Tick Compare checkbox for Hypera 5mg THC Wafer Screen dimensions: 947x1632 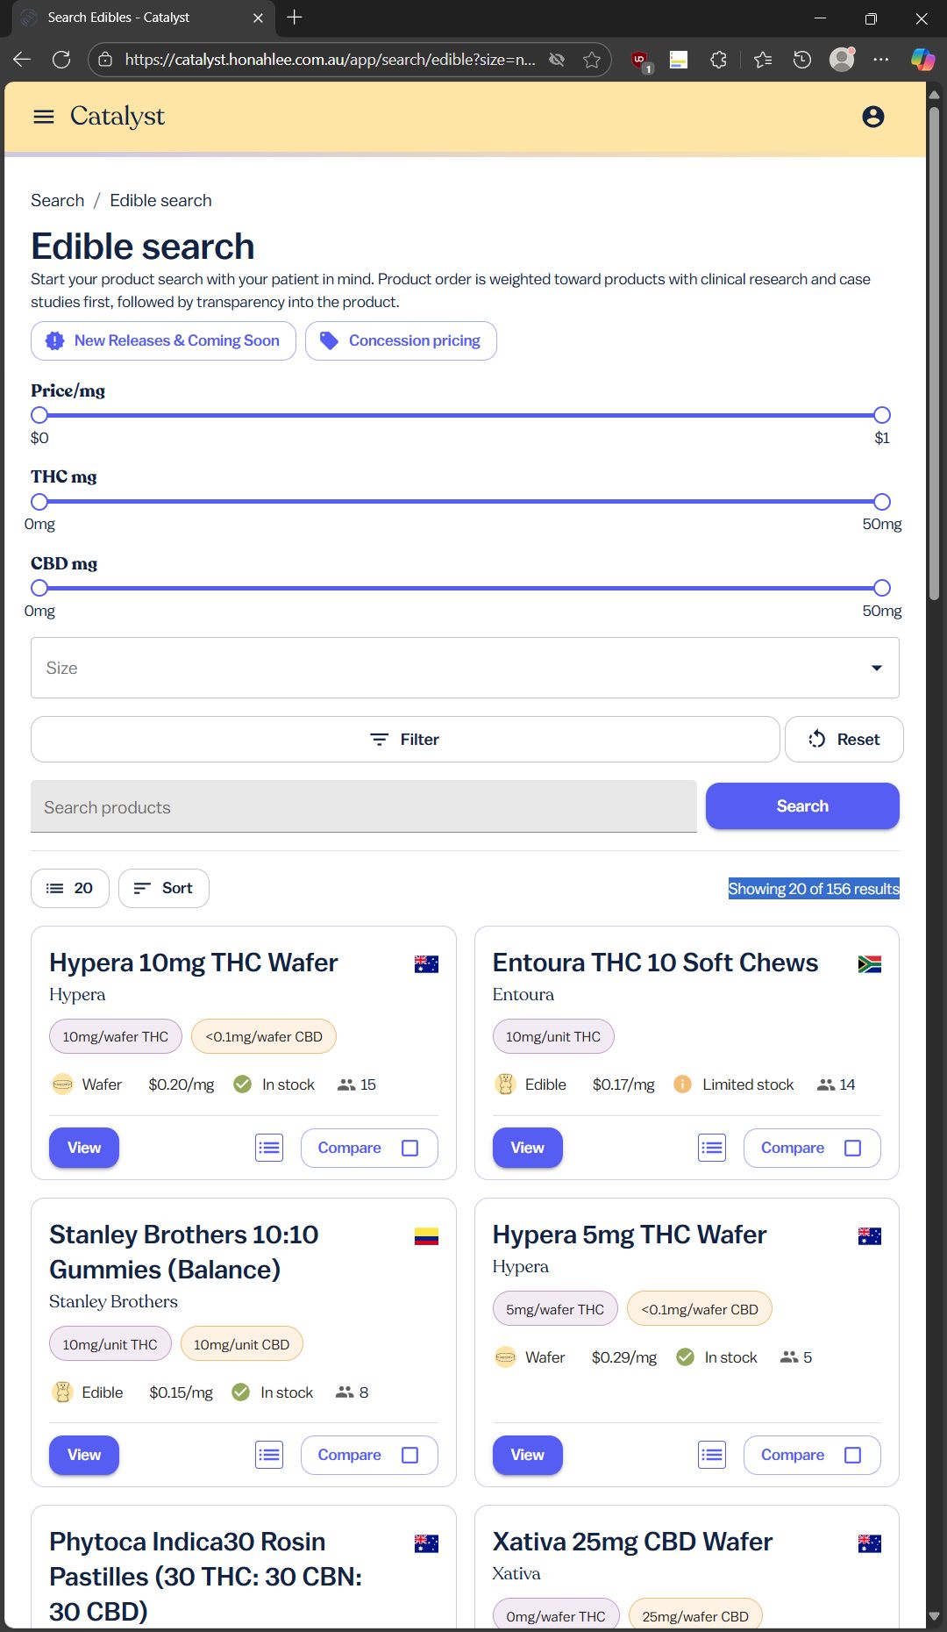coord(852,1455)
